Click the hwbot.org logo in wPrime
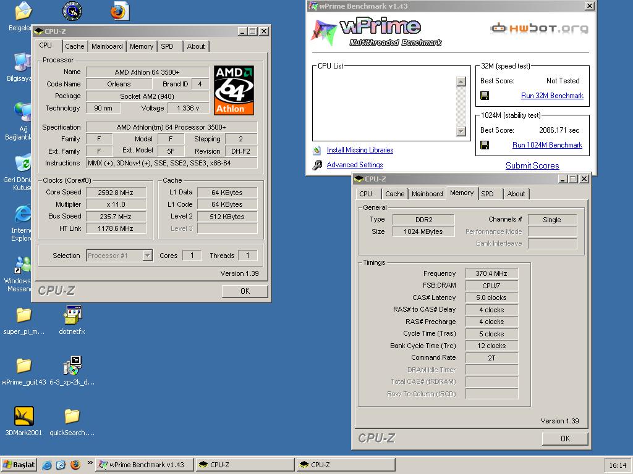 pos(539,28)
